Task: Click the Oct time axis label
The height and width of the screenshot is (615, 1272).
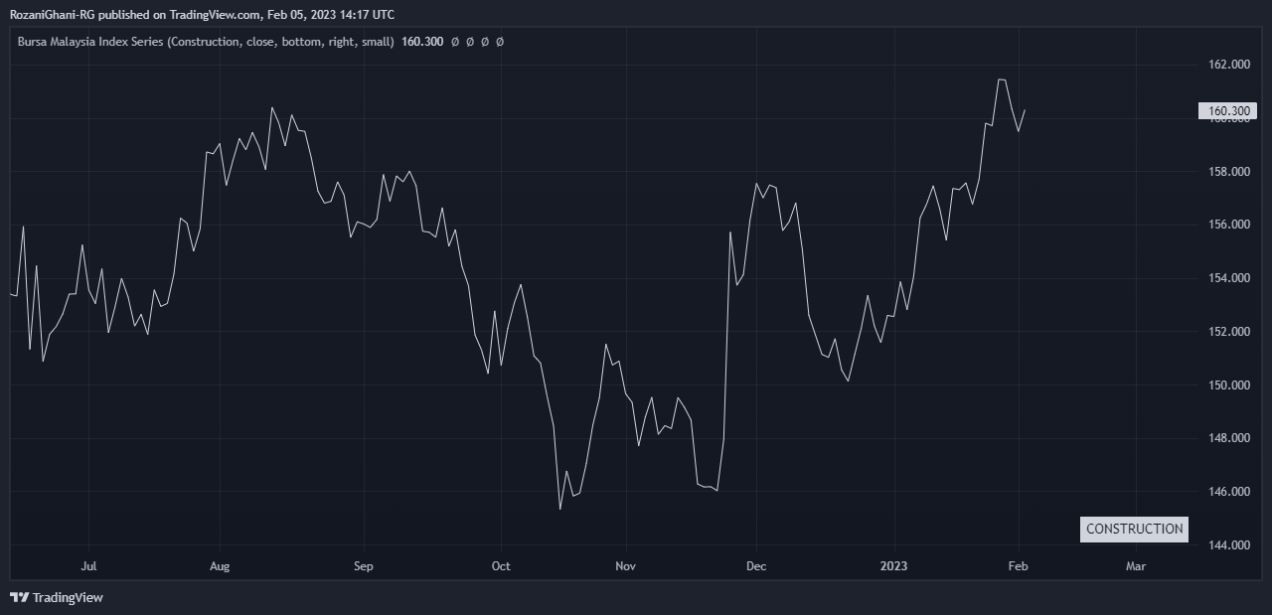Action: [501, 566]
